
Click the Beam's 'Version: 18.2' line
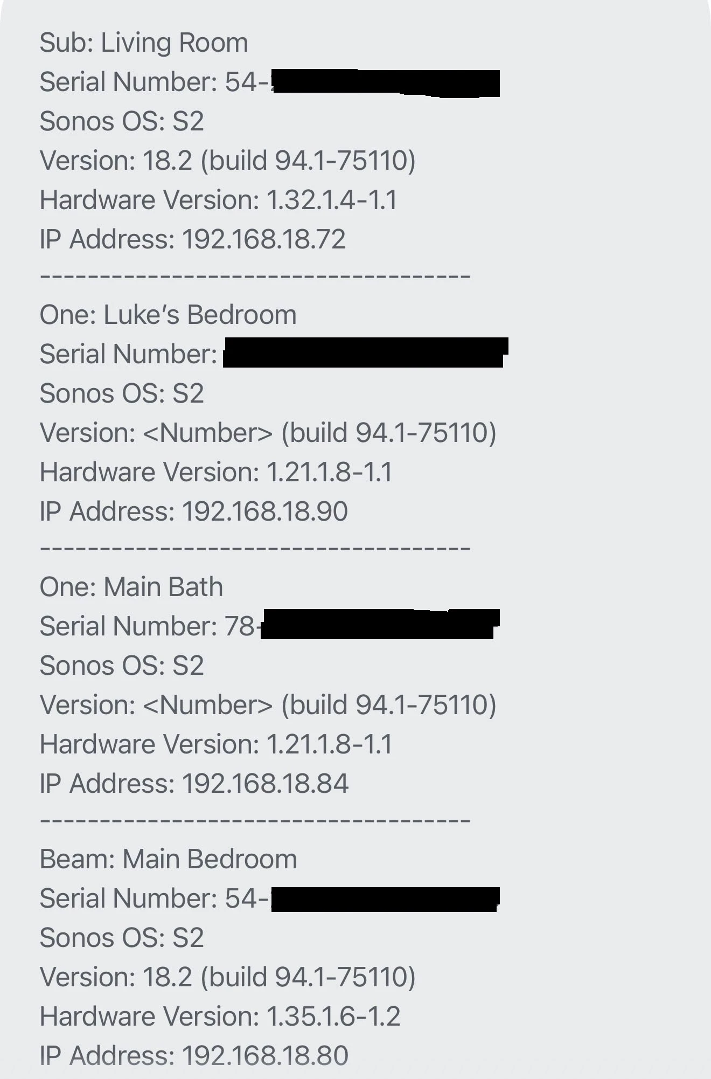(x=227, y=977)
